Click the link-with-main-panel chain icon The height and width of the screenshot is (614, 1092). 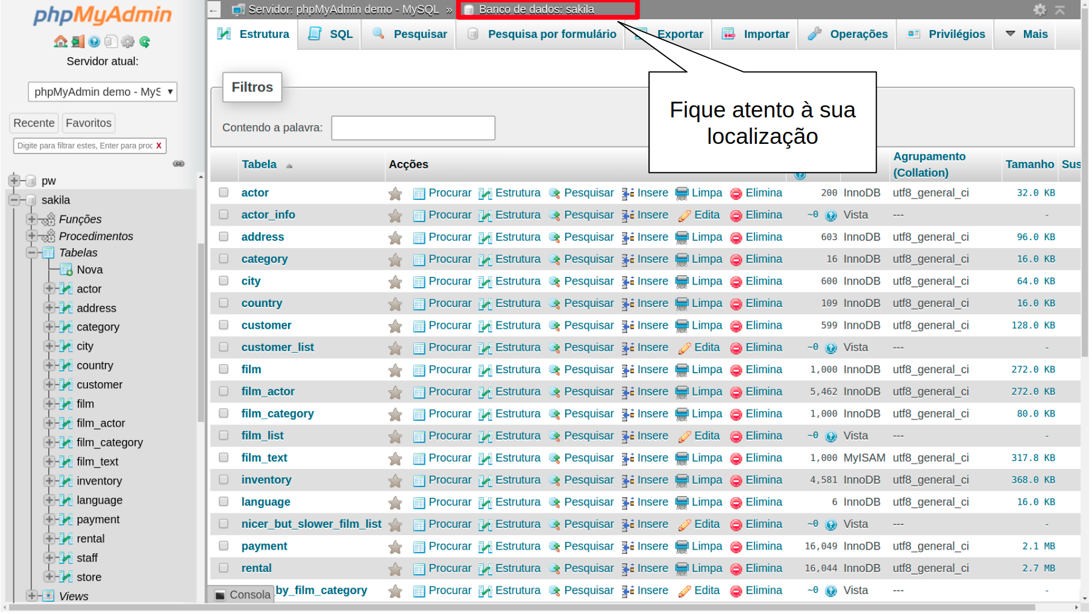[178, 164]
